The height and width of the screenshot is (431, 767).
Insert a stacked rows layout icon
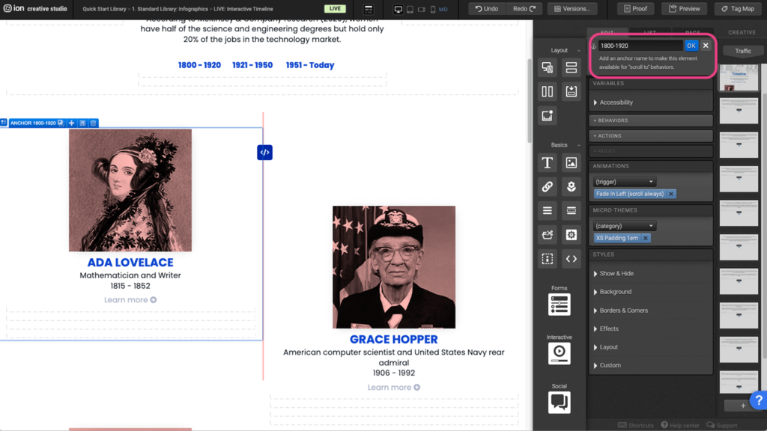(x=572, y=67)
